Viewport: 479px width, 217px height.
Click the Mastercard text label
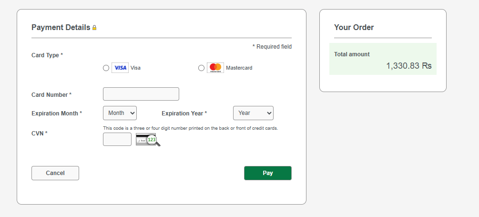pos(239,68)
